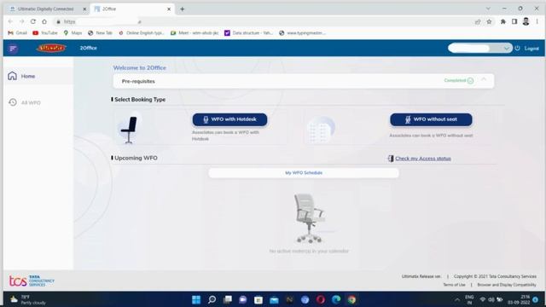The width and height of the screenshot is (546, 307).
Task: Click the door icon beside Access status
Action: pyautogui.click(x=391, y=159)
